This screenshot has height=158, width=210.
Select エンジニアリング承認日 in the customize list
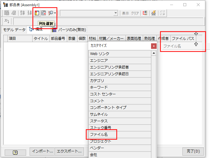click(120, 74)
